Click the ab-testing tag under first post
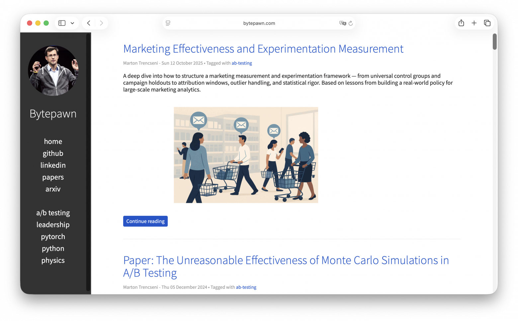This screenshot has width=518, height=321. pyautogui.click(x=242, y=63)
